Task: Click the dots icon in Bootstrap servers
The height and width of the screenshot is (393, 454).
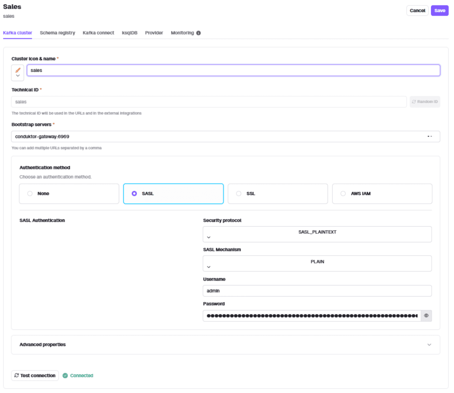Action: [x=430, y=137]
